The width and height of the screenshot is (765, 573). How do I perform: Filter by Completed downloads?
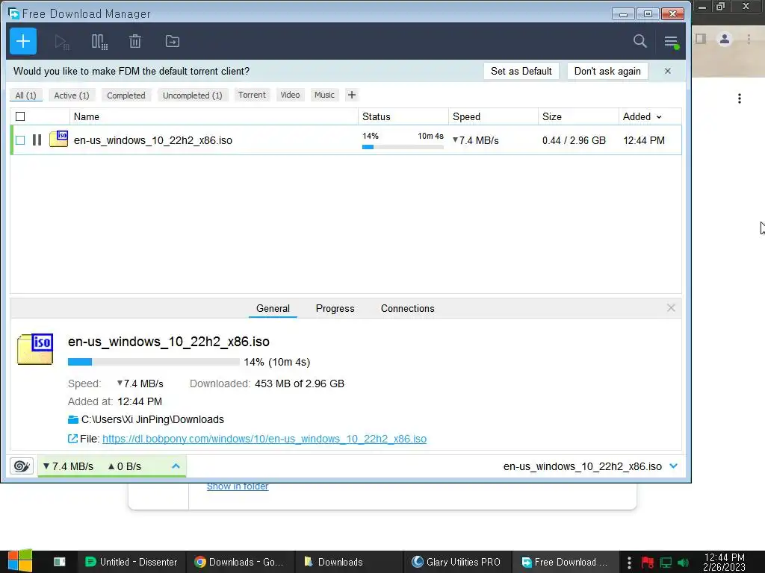126,95
